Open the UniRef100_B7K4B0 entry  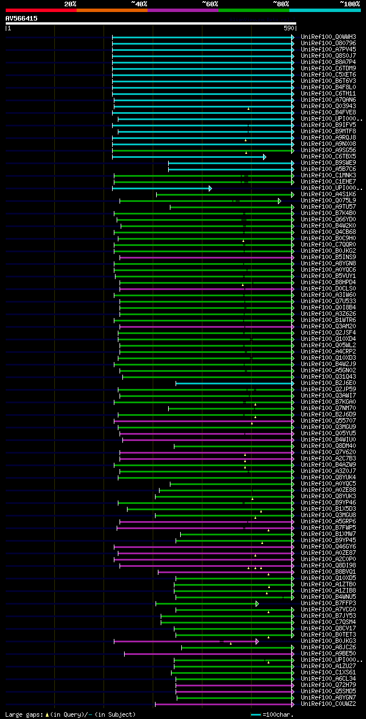click(328, 213)
